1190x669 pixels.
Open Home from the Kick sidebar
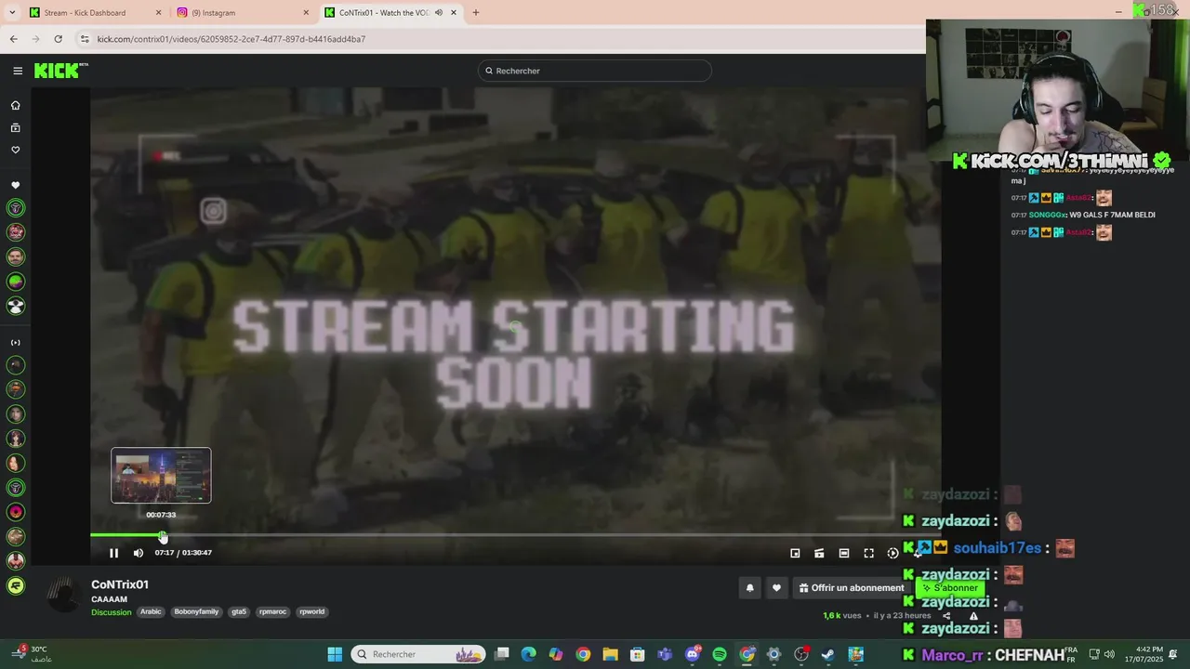tap(16, 105)
